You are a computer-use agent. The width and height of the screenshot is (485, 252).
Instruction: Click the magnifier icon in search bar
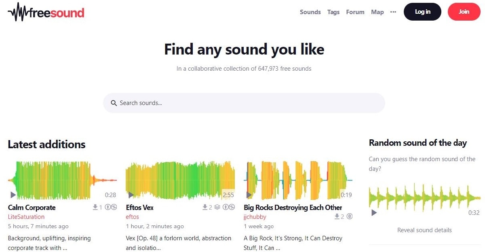tap(114, 103)
